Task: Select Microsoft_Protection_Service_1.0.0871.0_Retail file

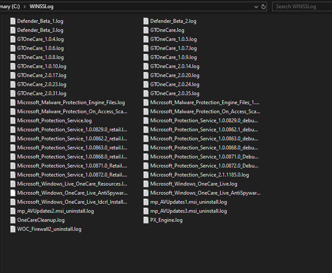Action: (69, 166)
